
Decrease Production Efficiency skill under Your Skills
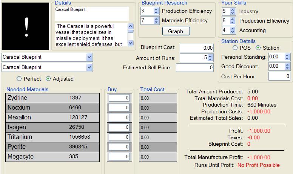click(232, 23)
